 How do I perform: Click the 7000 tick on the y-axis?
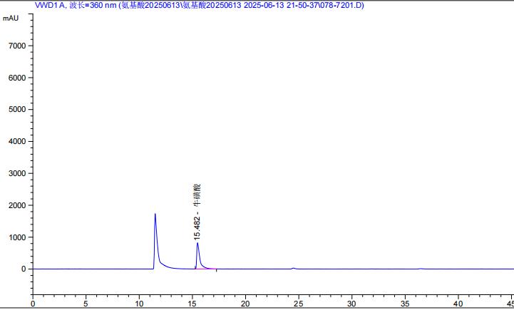17,46
